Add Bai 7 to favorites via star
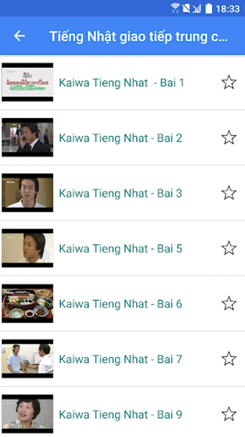The image size is (245, 437). [229, 358]
